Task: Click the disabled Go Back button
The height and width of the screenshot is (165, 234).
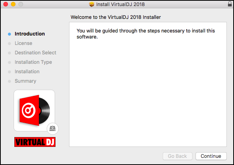Action: 177,156
